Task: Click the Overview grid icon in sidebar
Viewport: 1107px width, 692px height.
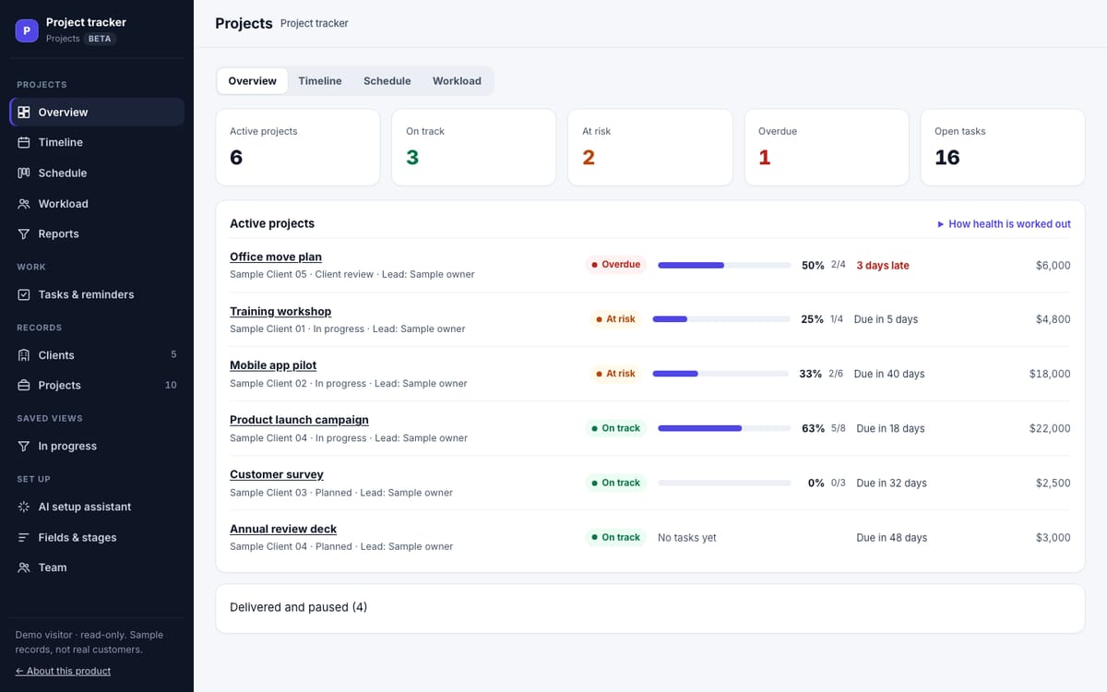Action: click(24, 113)
